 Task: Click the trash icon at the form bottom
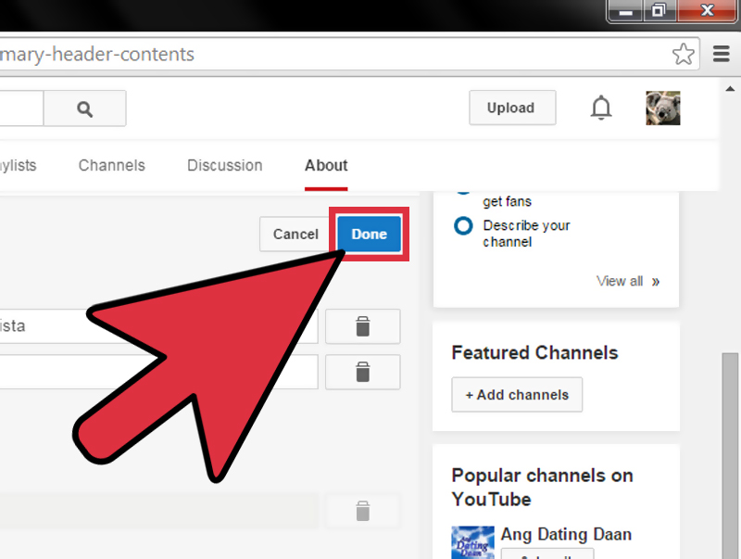coord(362,511)
